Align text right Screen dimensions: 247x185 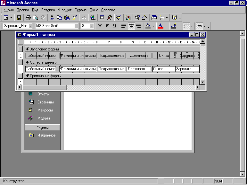click(x=138, y=26)
